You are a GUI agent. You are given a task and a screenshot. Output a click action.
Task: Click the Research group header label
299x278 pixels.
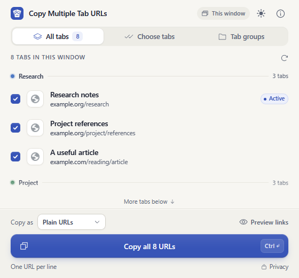pyautogui.click(x=31, y=76)
